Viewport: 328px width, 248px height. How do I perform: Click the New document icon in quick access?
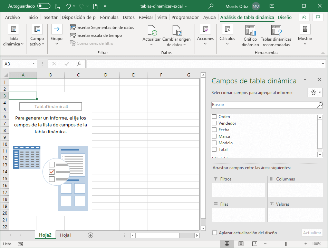click(95, 6)
